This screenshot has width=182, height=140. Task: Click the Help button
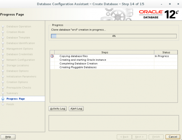pyautogui.click(x=8, y=137)
